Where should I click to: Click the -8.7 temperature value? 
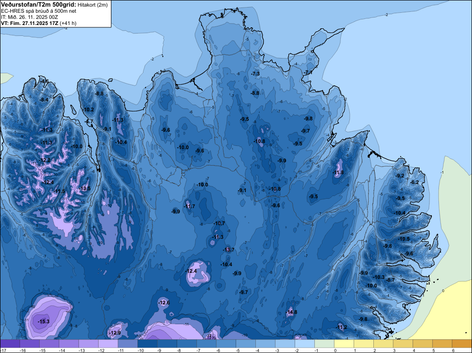(x=390, y=280)
